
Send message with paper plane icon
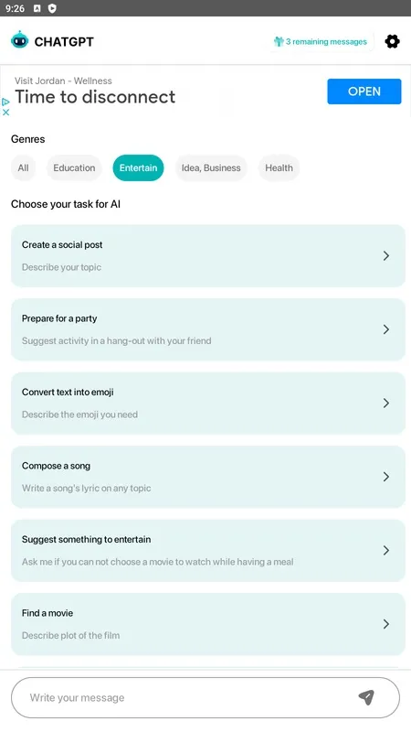(x=366, y=697)
